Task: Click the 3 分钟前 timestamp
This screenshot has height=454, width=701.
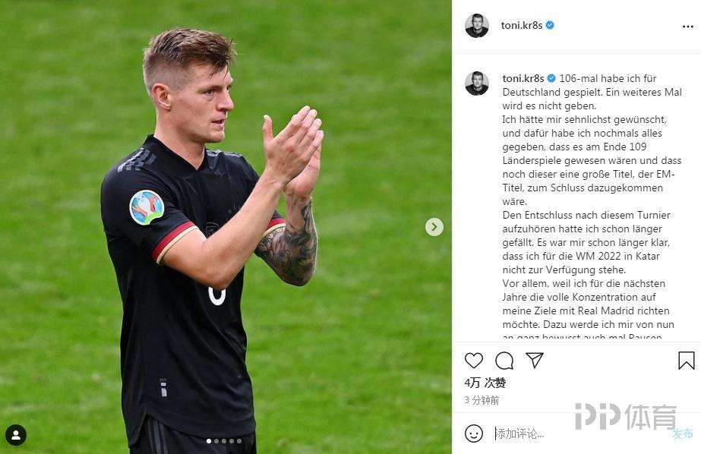Action: (x=482, y=400)
